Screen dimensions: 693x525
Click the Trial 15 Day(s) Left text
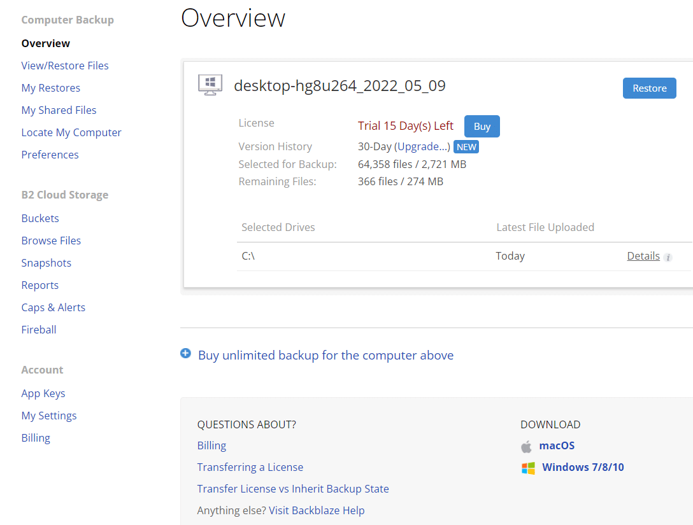click(x=405, y=126)
